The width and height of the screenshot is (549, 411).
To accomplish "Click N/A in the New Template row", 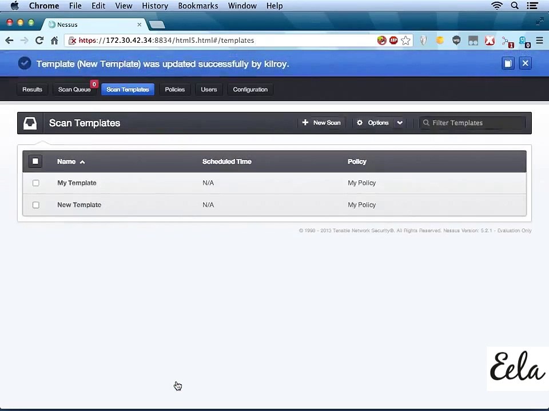I will (208, 205).
